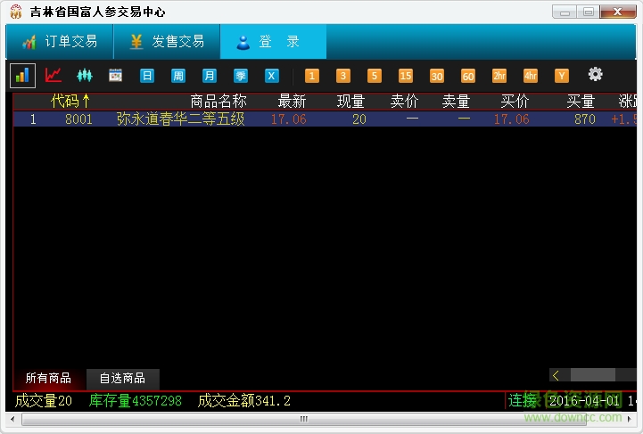
Task: Choose the 2hr interval icon
Action: tap(499, 76)
